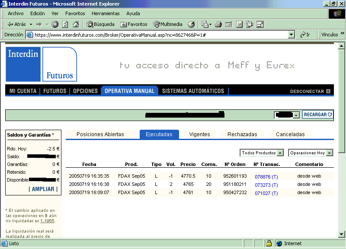Open the Archivo menu

(x=16, y=13)
